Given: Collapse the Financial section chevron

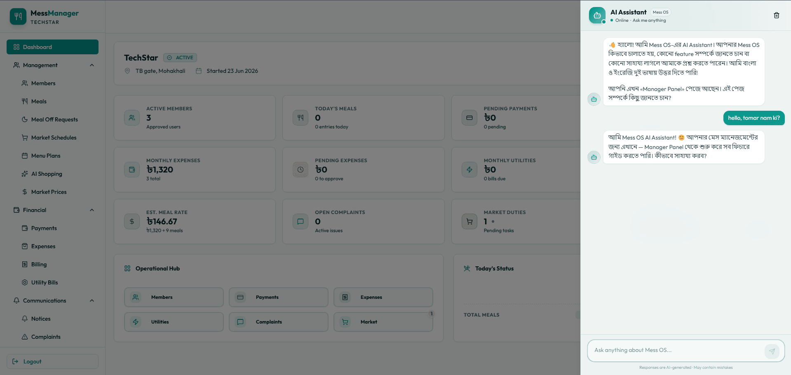Looking at the screenshot, I should [92, 210].
